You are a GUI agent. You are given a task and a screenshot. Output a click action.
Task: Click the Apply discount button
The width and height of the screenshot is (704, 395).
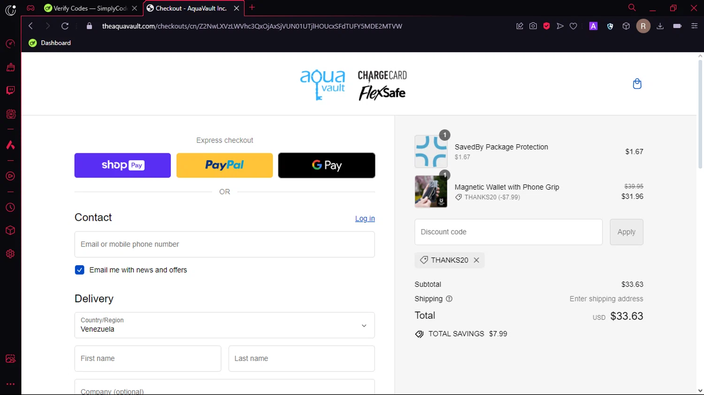pyautogui.click(x=627, y=232)
